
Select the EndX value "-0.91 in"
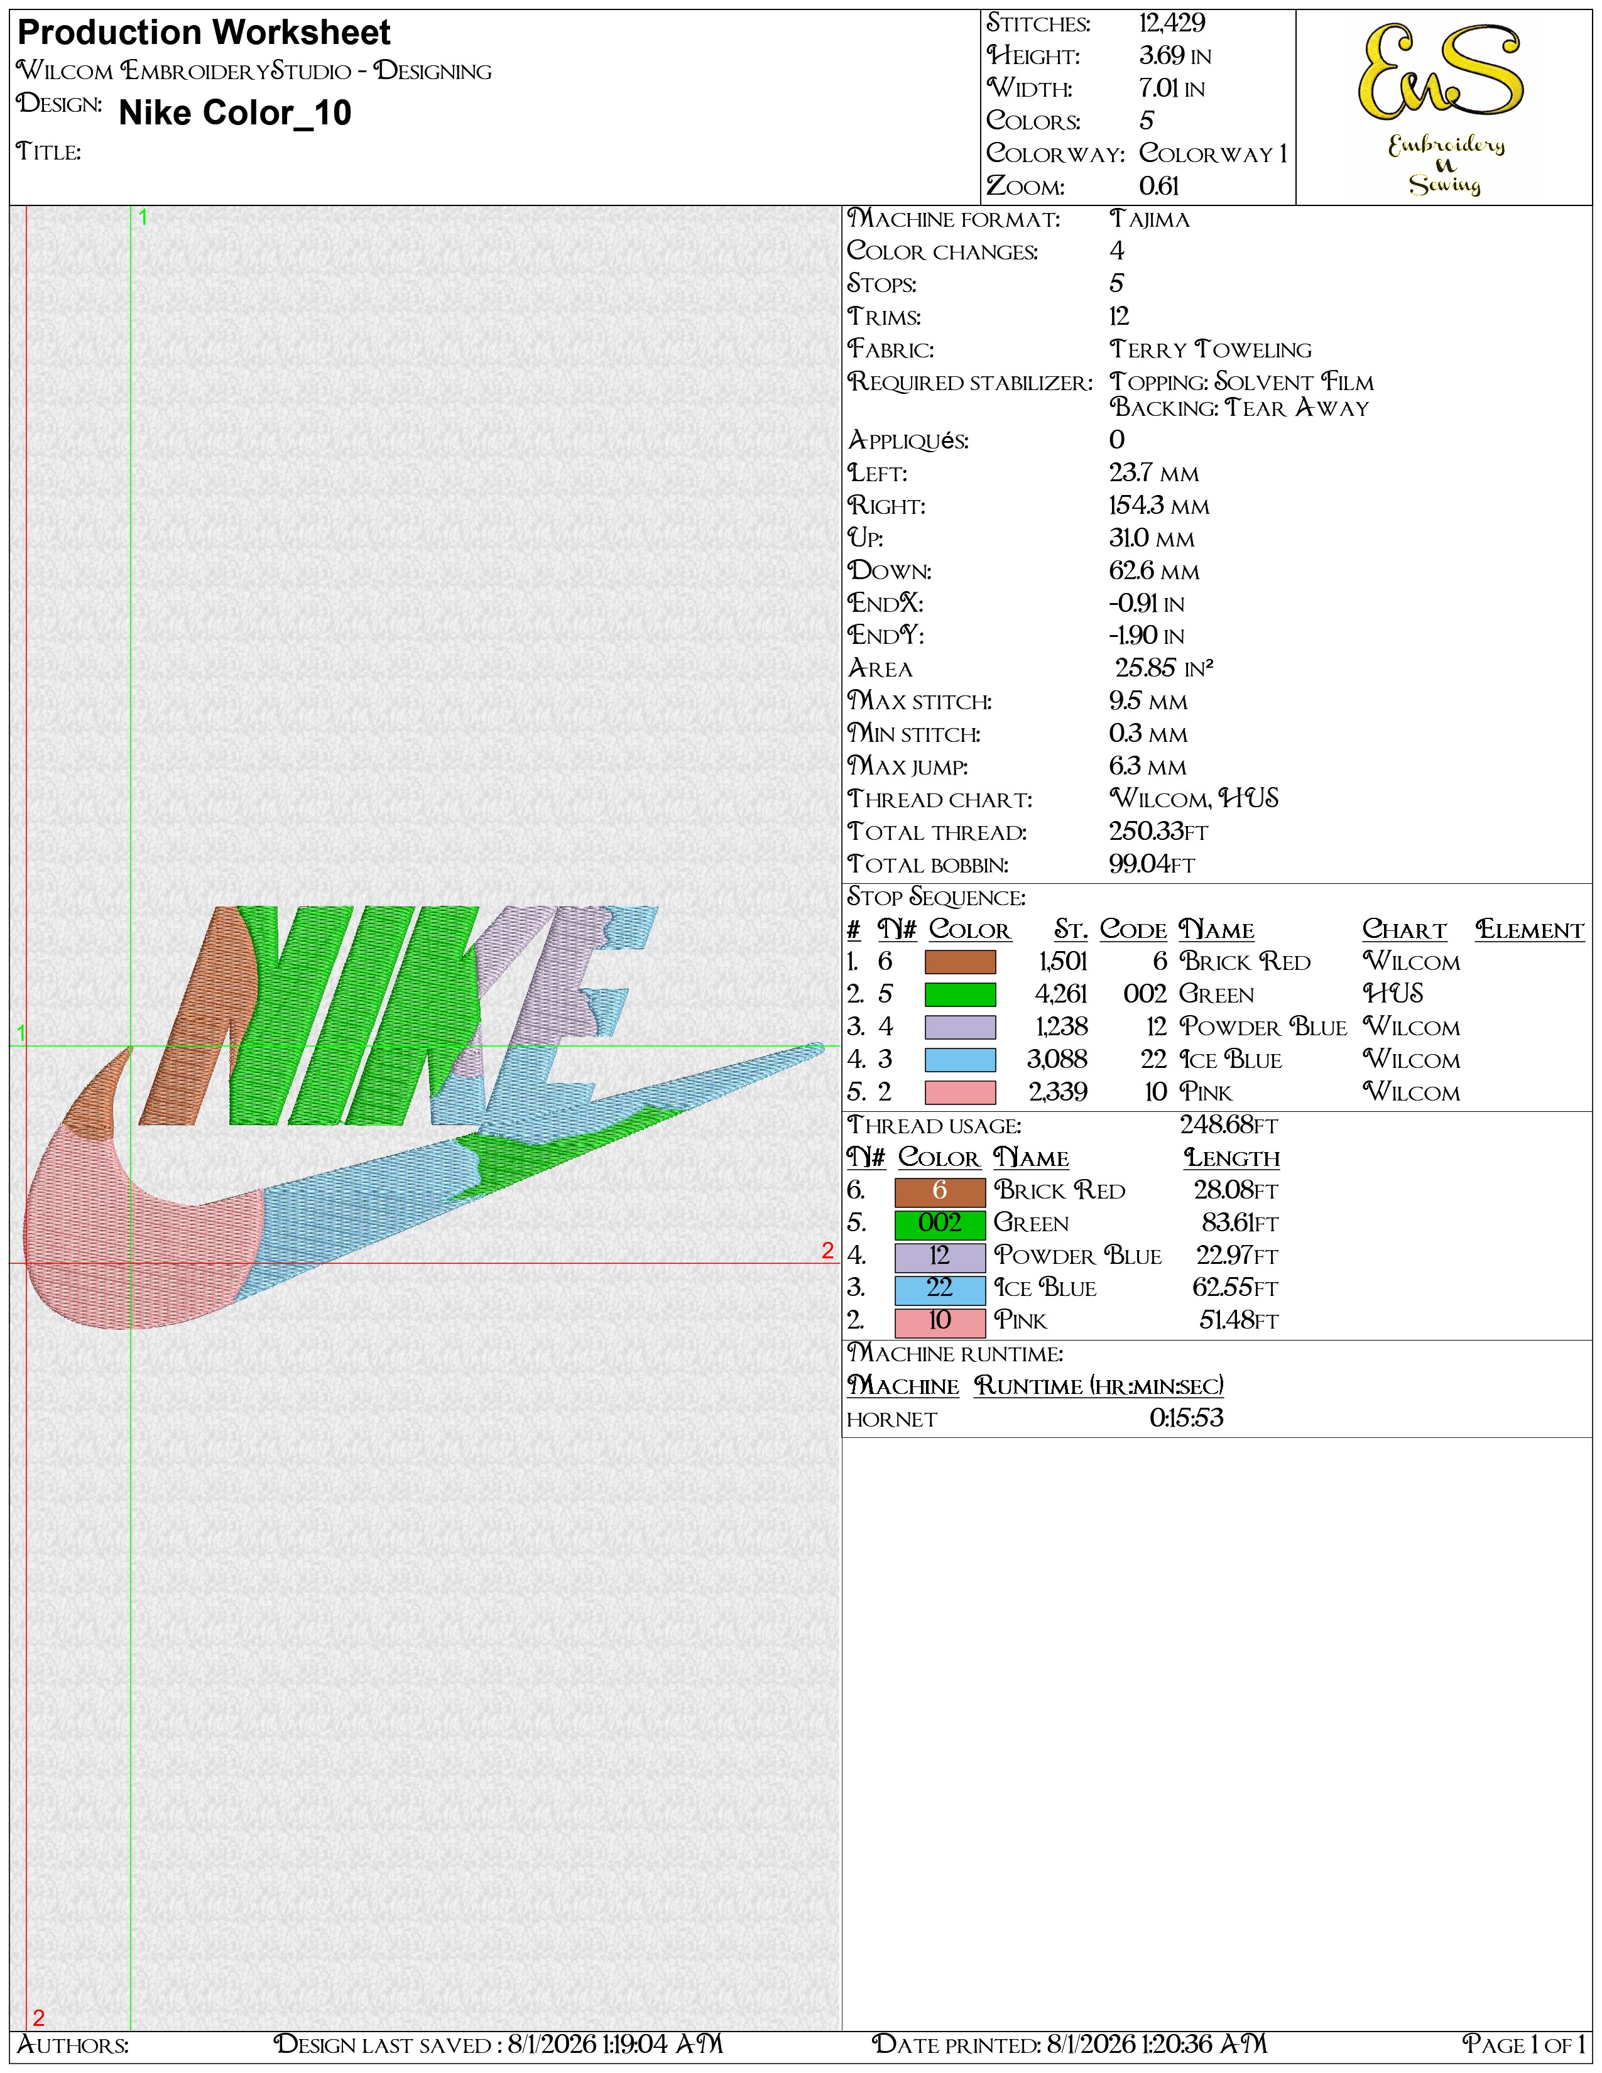(x=1147, y=604)
